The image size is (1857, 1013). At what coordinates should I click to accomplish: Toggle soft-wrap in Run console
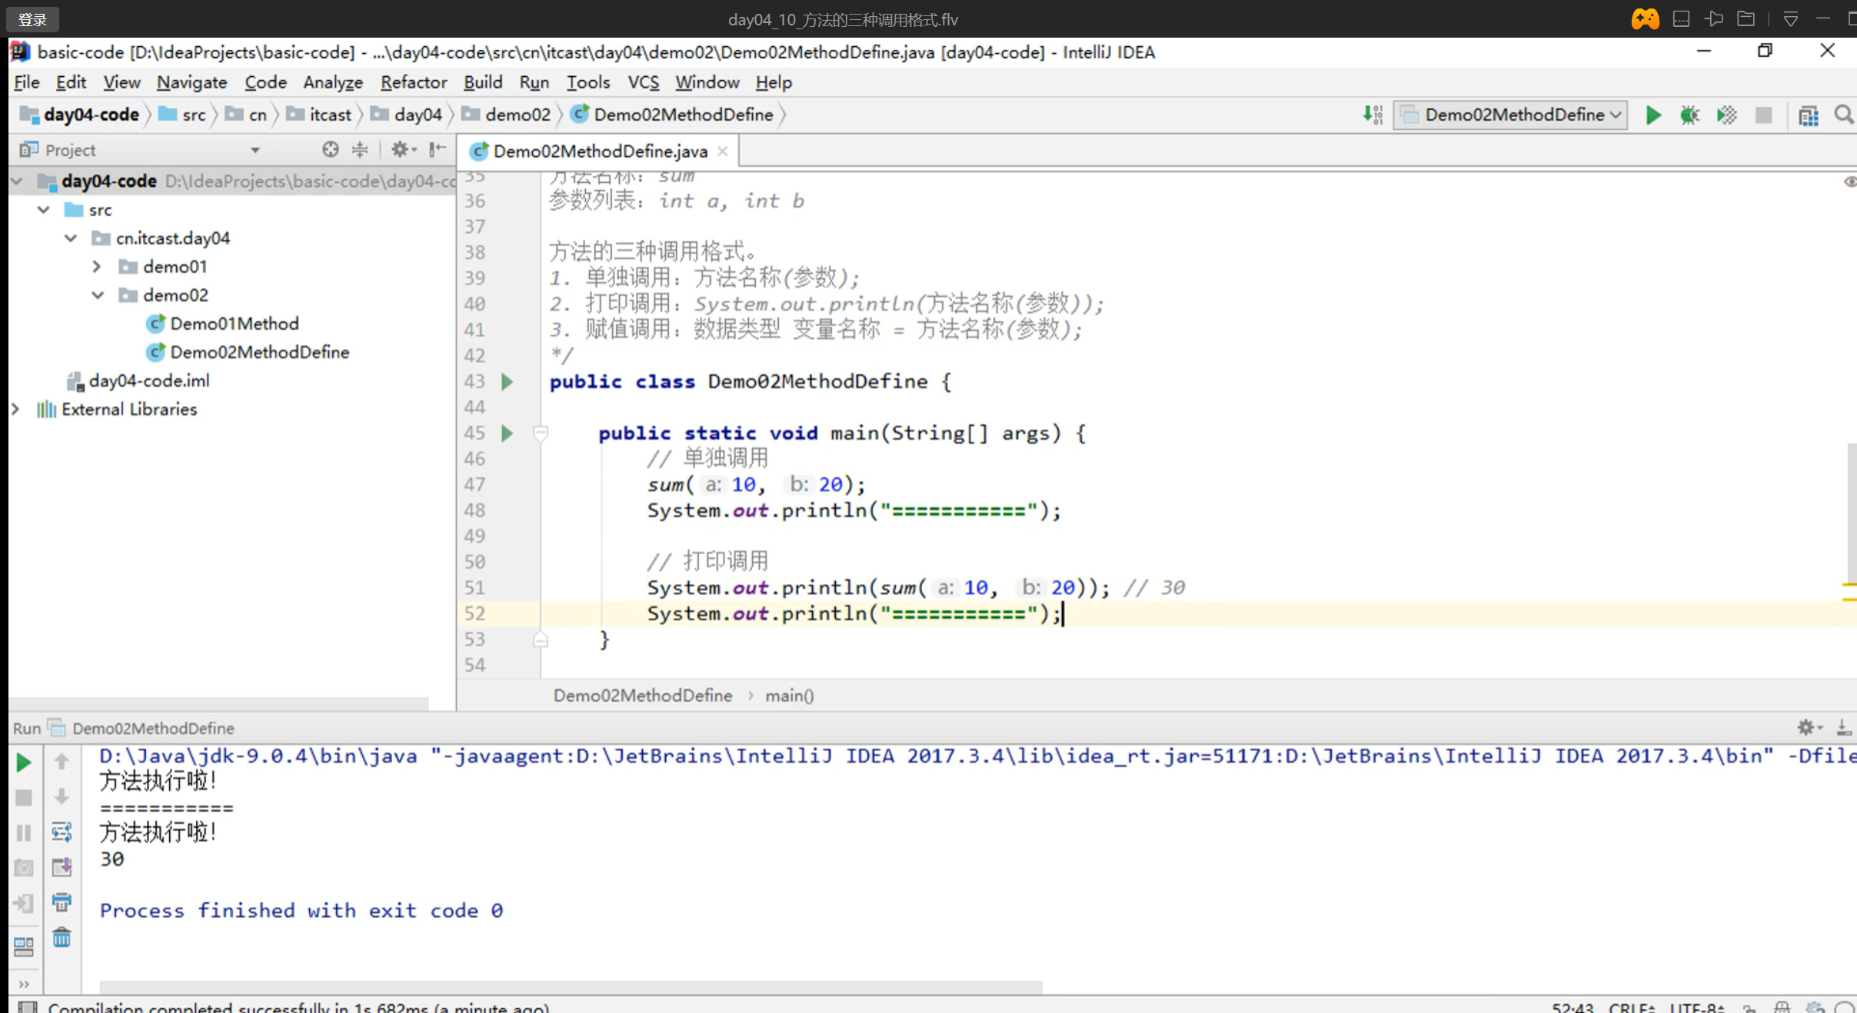click(x=62, y=832)
